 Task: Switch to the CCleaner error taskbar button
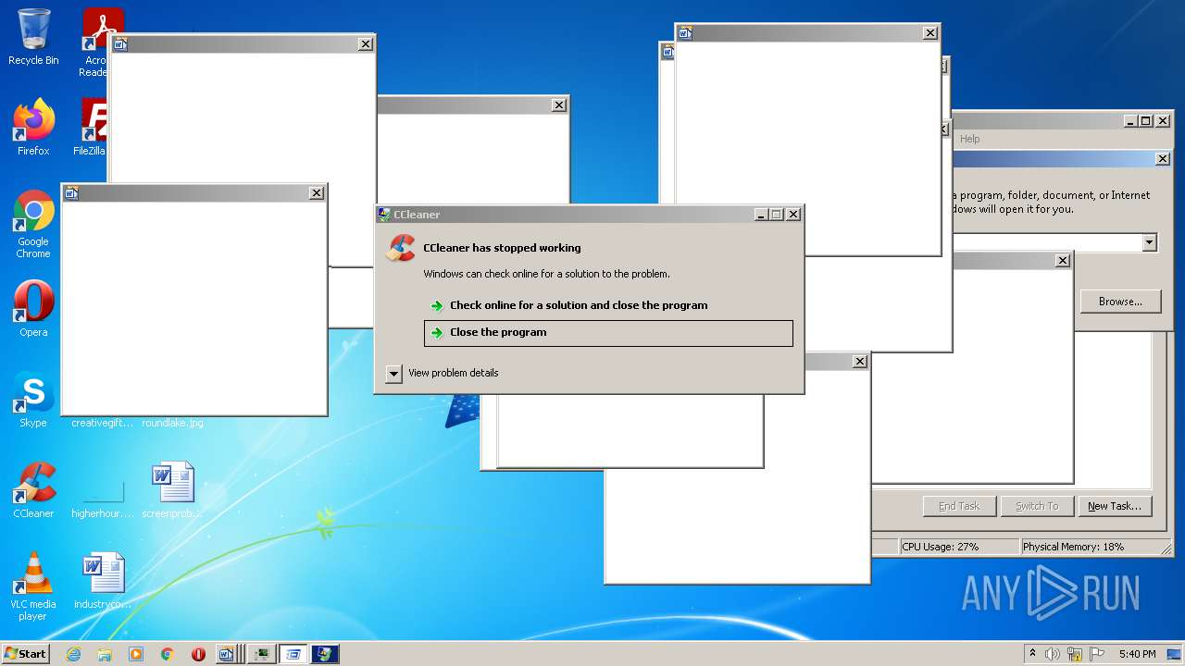(x=325, y=654)
